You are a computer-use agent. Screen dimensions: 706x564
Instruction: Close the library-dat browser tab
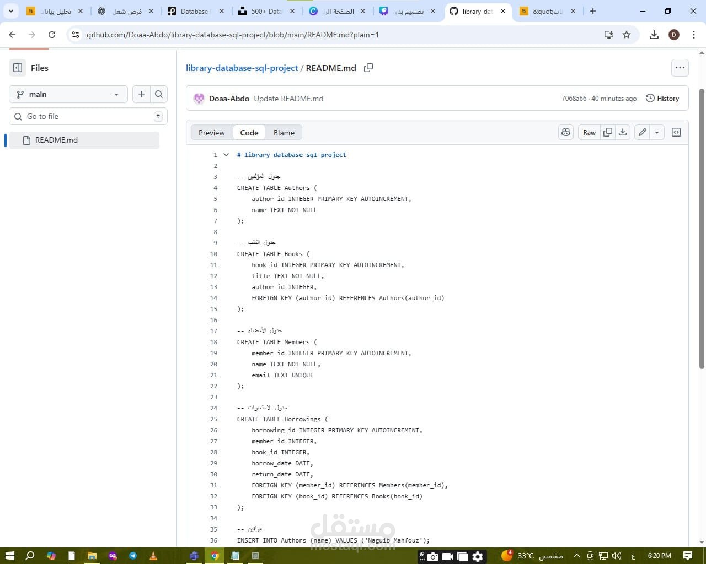503,11
